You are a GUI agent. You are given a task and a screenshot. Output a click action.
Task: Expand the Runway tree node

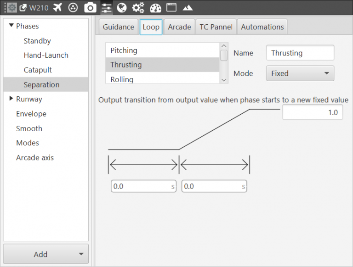pyautogui.click(x=11, y=99)
